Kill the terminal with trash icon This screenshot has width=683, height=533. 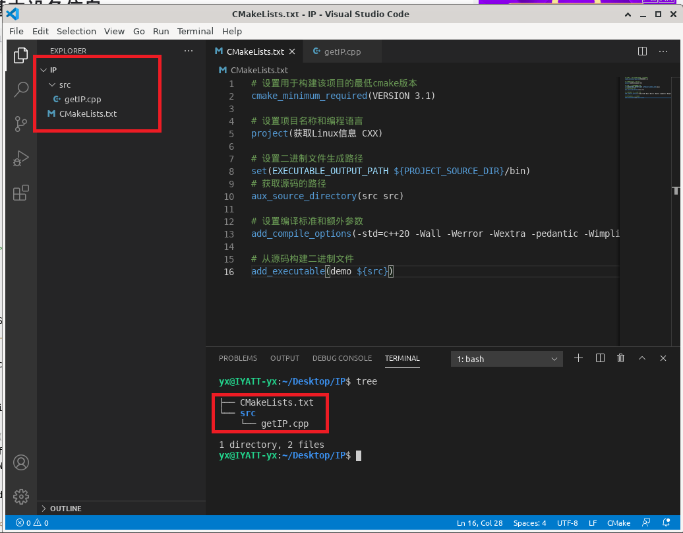pyautogui.click(x=621, y=358)
